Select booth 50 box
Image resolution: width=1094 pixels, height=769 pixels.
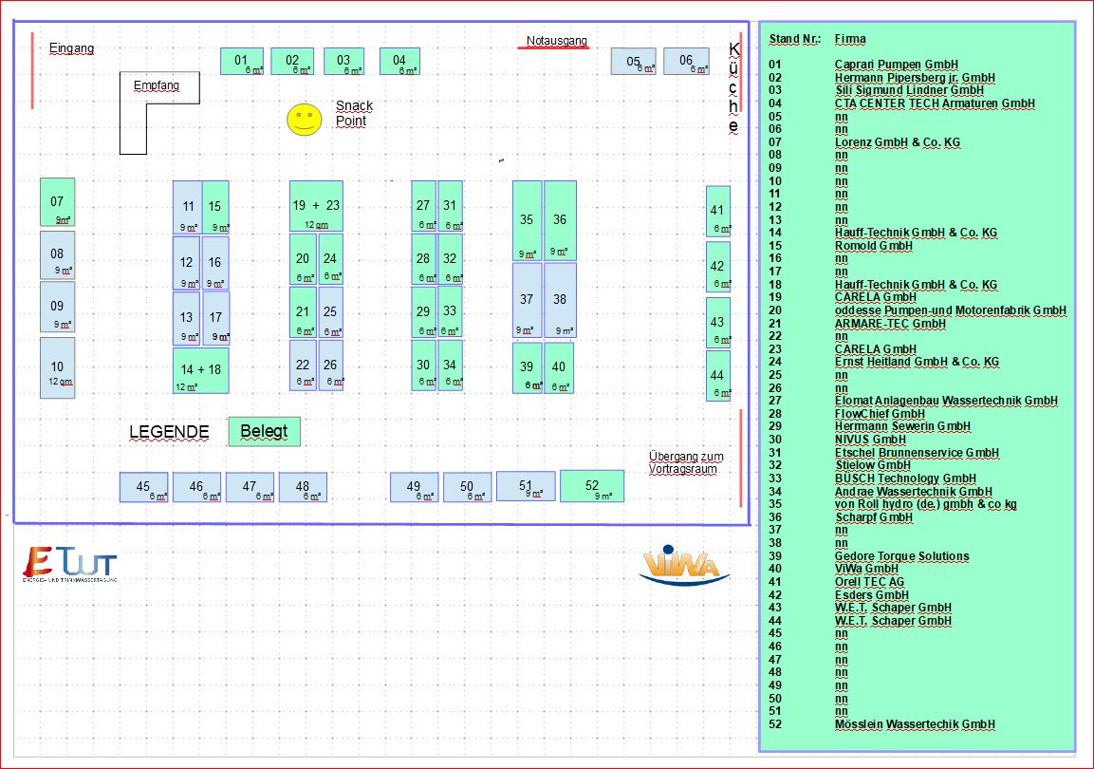click(x=468, y=487)
